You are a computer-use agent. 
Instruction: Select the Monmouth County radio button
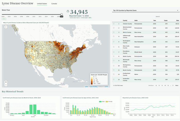[114, 60]
